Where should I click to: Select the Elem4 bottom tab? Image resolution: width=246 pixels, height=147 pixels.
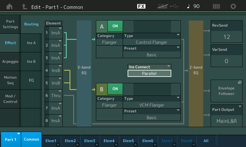tap(109, 141)
